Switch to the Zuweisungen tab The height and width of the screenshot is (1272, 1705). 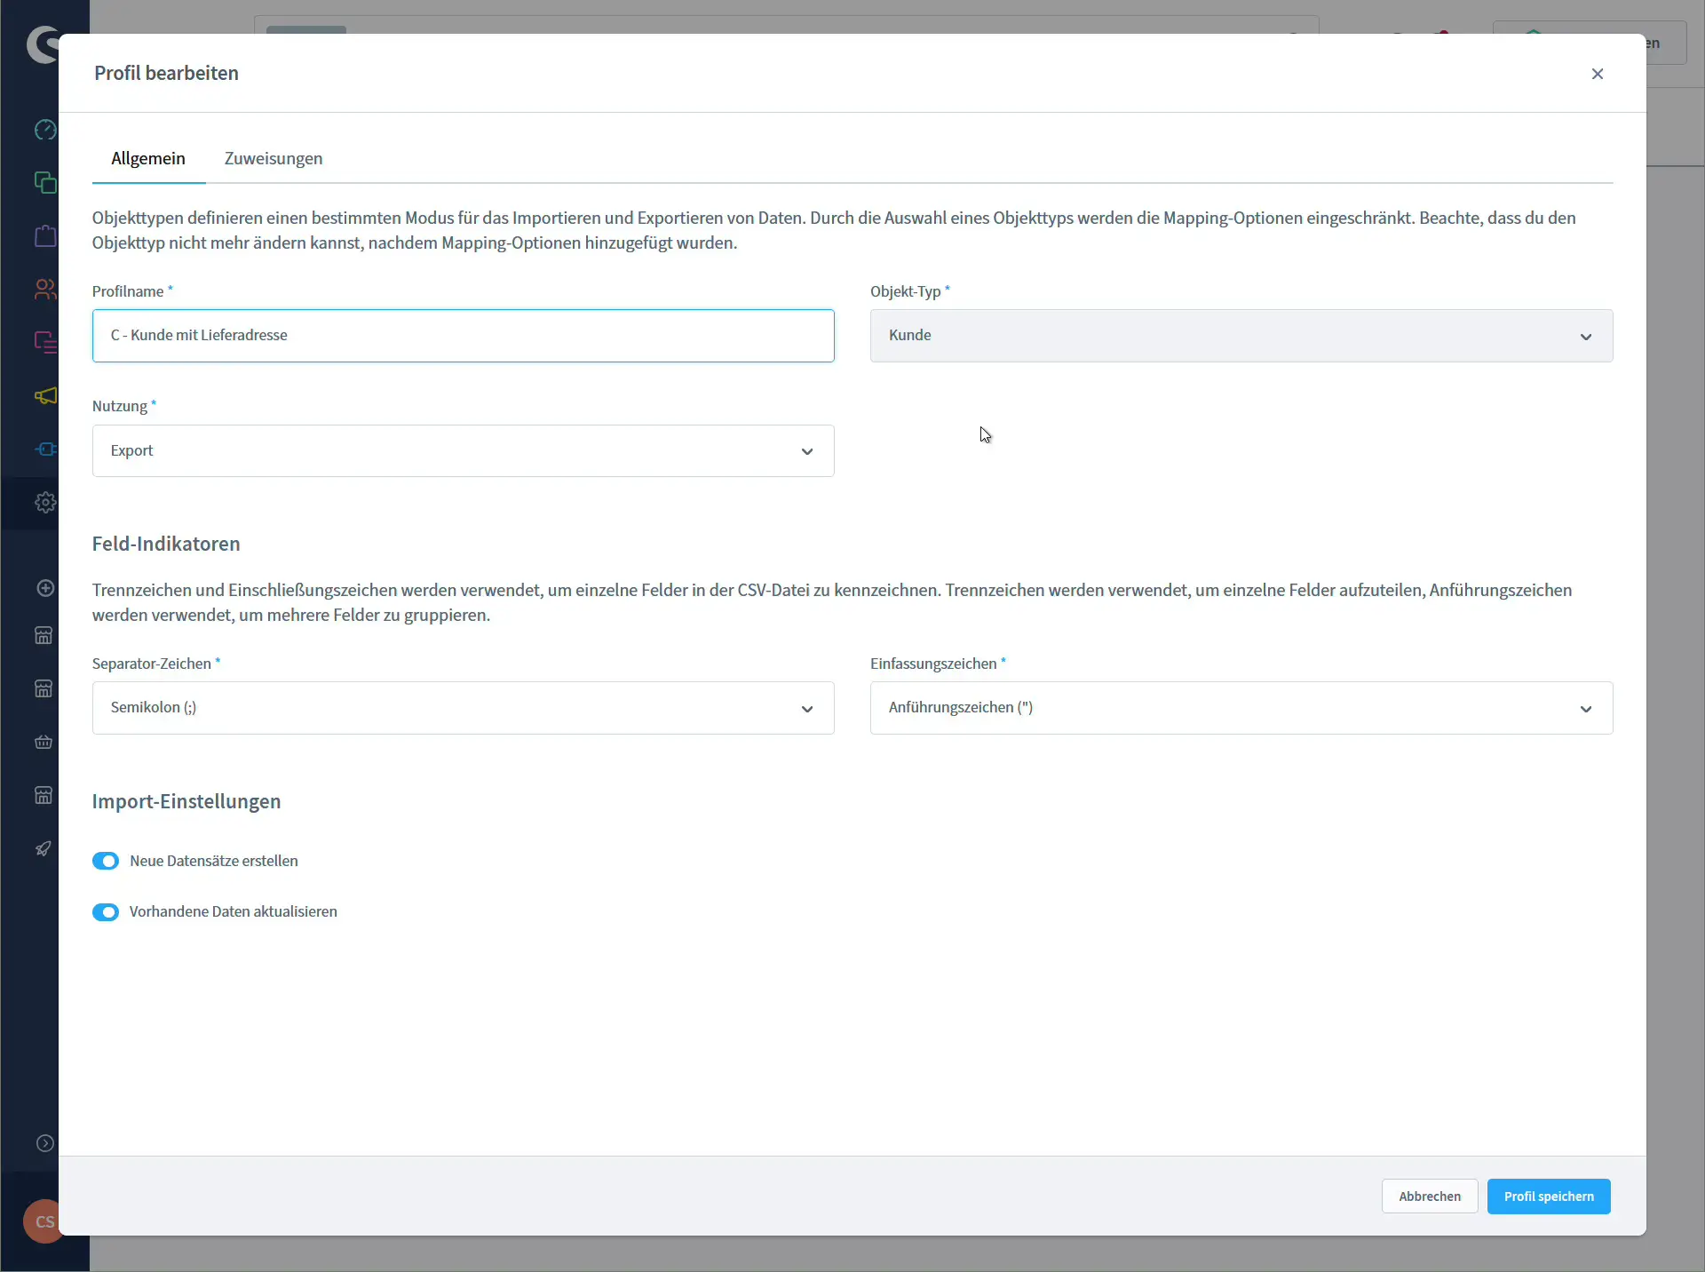coord(273,159)
